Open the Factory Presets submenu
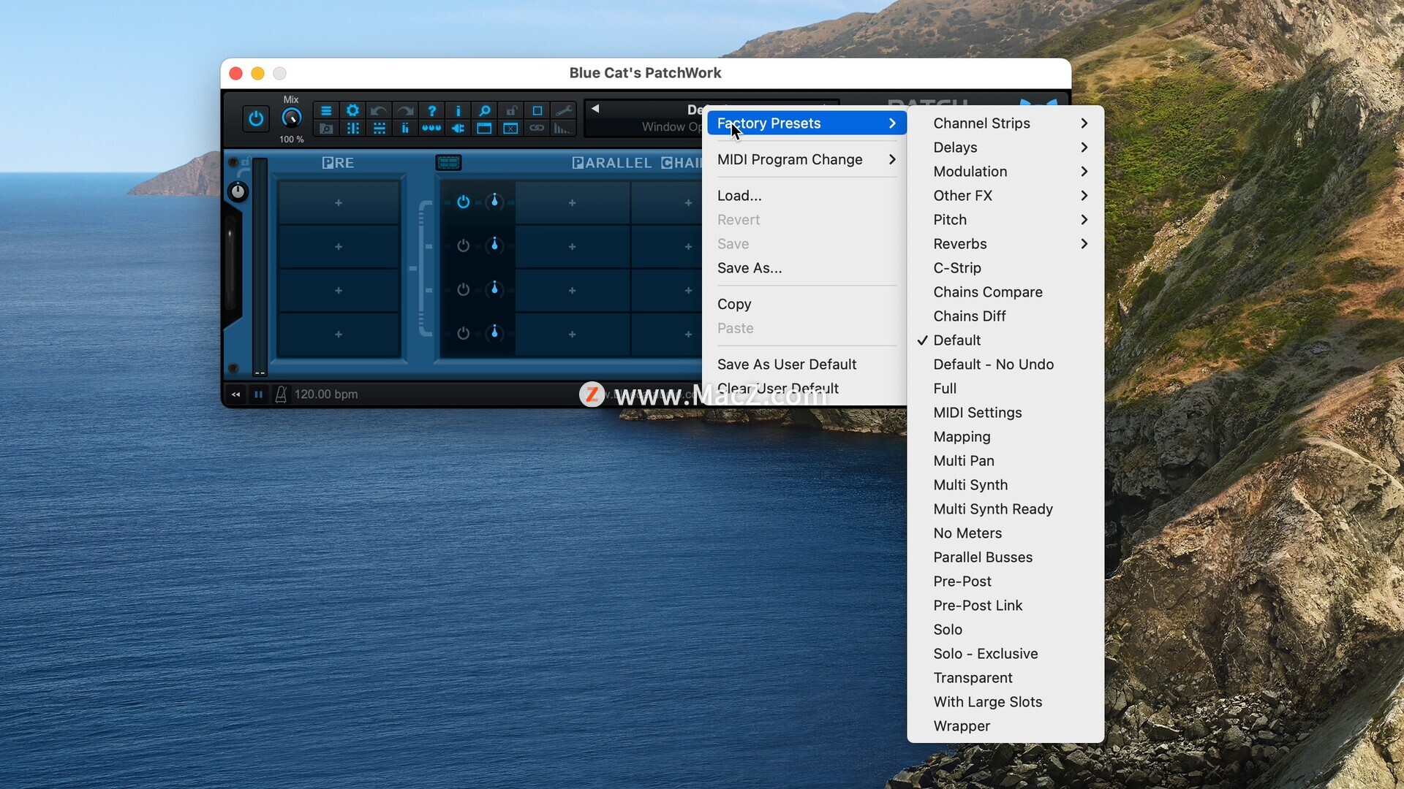The image size is (1404, 789). coord(807,123)
